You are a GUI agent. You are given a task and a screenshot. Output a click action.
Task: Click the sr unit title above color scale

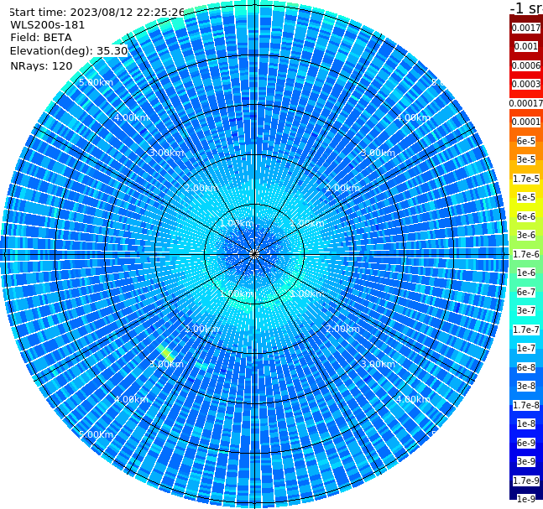click(527, 8)
